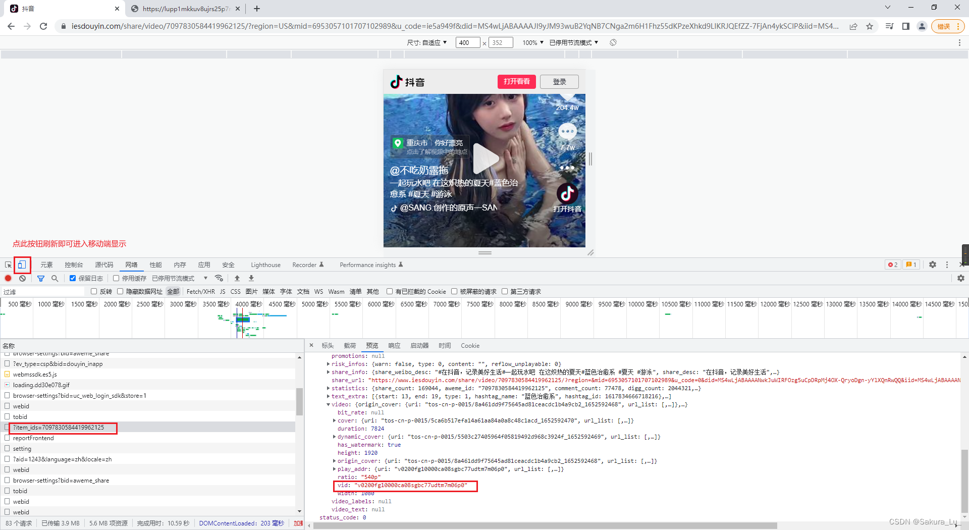Expand the statistics node

click(x=328, y=388)
